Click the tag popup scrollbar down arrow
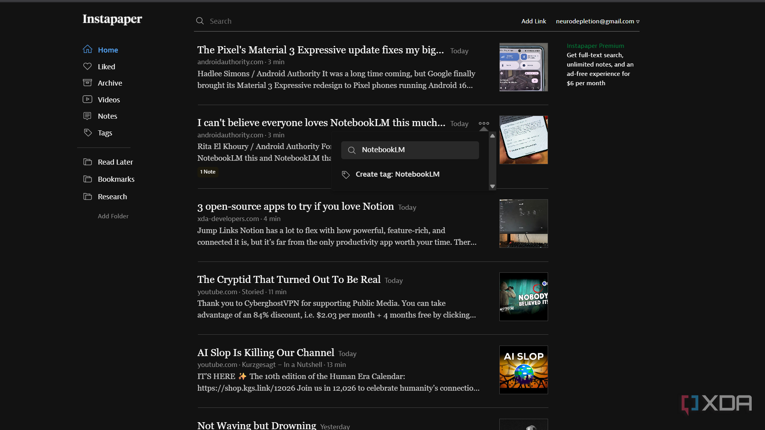Image resolution: width=765 pixels, height=430 pixels. point(492,186)
